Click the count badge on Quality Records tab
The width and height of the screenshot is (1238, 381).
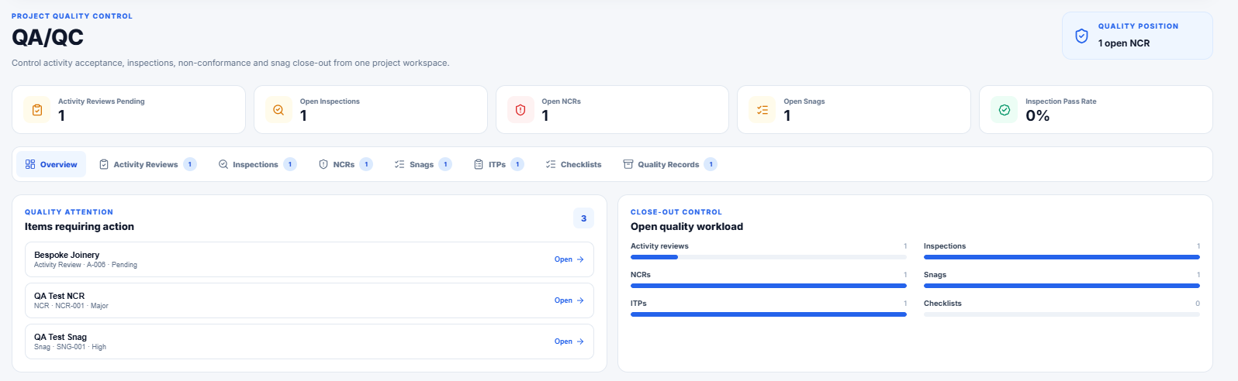click(x=711, y=164)
